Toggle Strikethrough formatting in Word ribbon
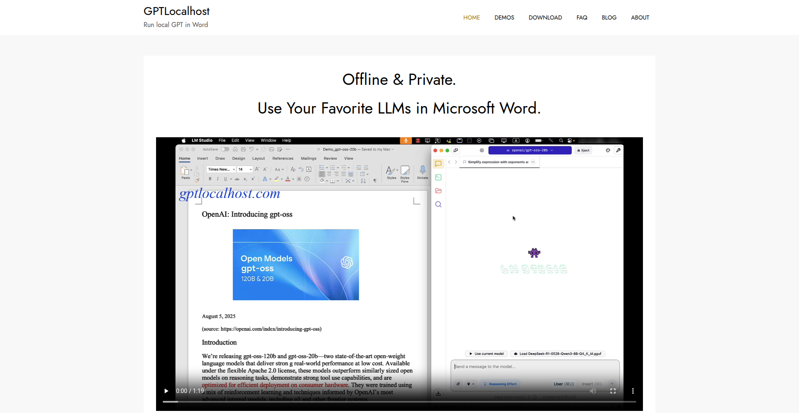Viewport: 799px width, 413px height. click(x=237, y=179)
